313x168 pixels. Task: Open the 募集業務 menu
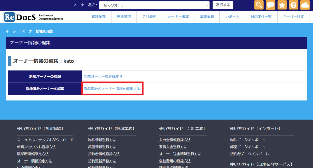(207, 17)
